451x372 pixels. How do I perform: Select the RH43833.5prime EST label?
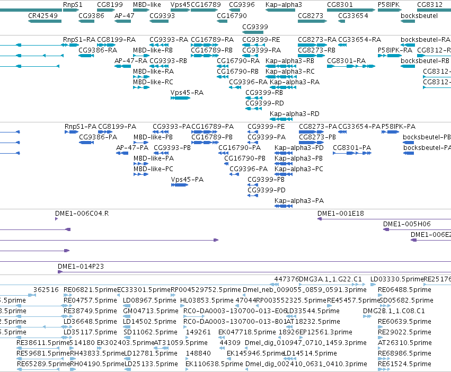[97, 353]
